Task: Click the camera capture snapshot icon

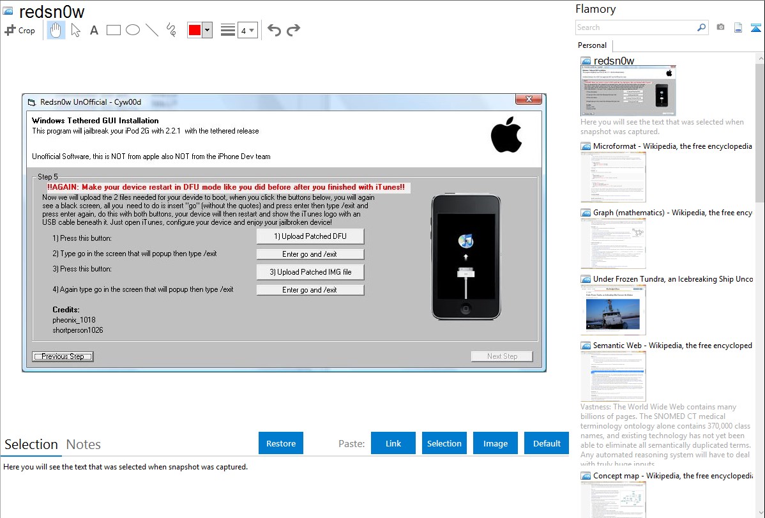Action: [x=720, y=27]
